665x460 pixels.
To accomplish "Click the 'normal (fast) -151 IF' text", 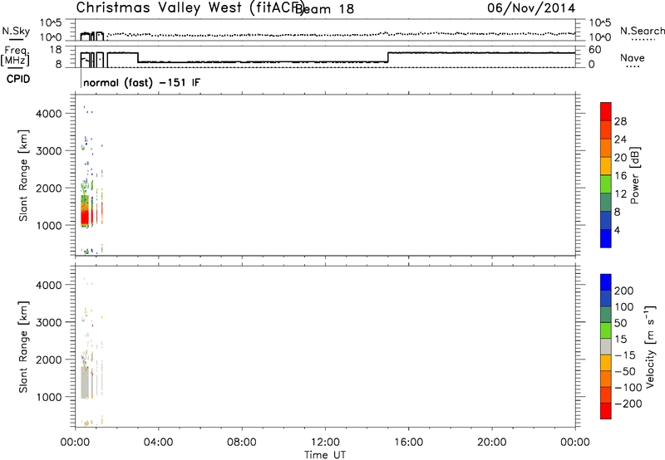I will (141, 82).
